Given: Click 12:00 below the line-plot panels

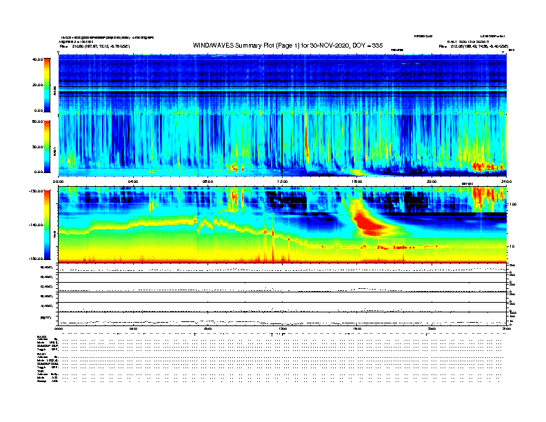Looking at the screenshot, I should pos(283,328).
